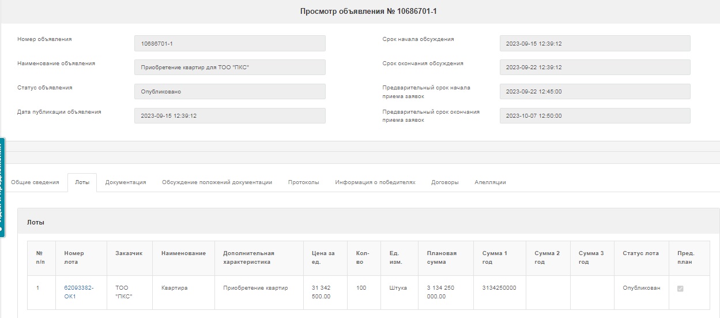720x318 pixels.
Task: Open the Документация tab
Action: (126, 182)
